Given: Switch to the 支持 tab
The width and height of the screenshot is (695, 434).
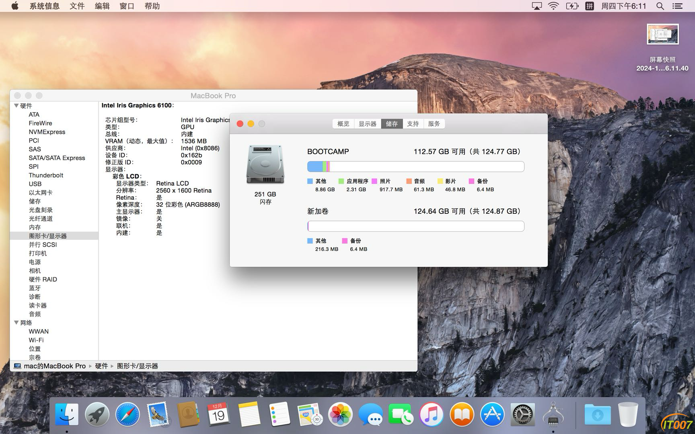Looking at the screenshot, I should (413, 124).
